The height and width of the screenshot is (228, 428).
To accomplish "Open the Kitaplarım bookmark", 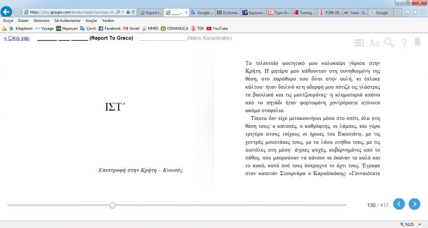I will coord(21,28).
